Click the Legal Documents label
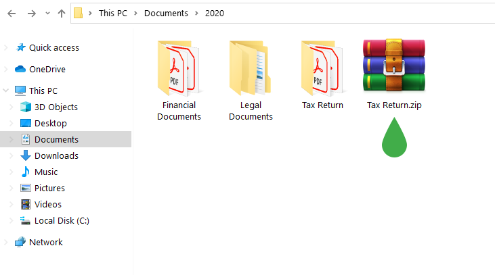The image size is (495, 275). pyautogui.click(x=251, y=111)
